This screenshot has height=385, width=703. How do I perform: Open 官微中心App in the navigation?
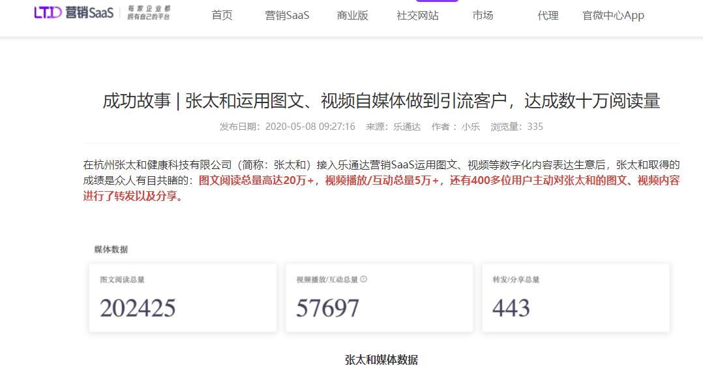(613, 15)
